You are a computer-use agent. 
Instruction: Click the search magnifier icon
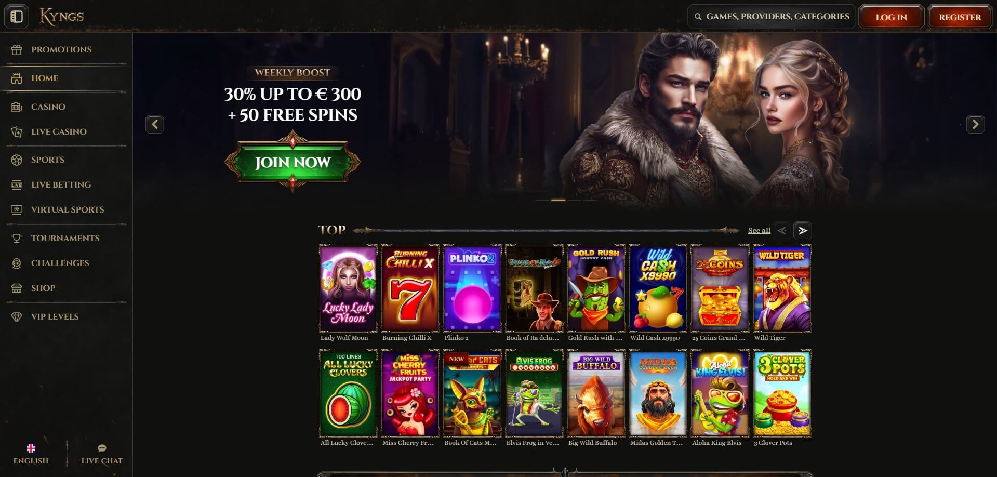[x=698, y=17]
